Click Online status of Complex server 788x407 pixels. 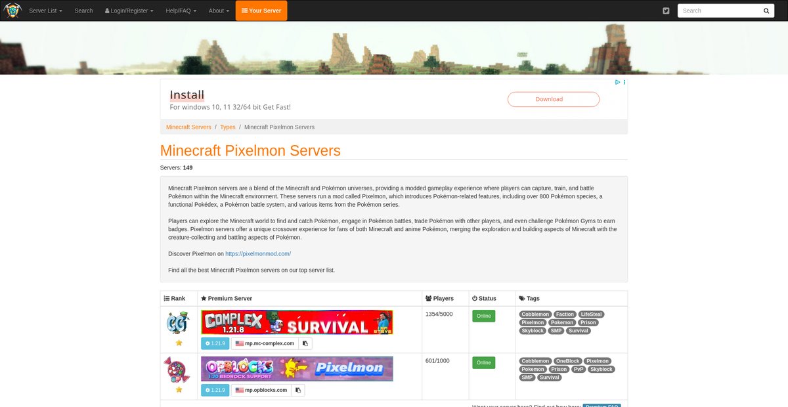[x=483, y=316]
